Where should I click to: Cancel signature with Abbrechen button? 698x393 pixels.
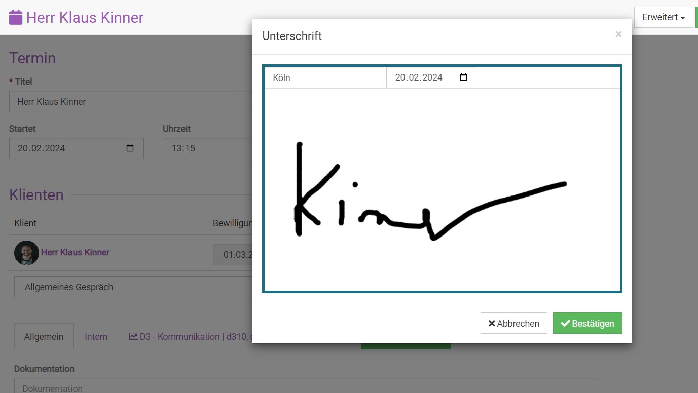[x=513, y=323]
